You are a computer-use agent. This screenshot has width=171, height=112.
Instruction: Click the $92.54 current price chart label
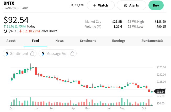pos(160,91)
